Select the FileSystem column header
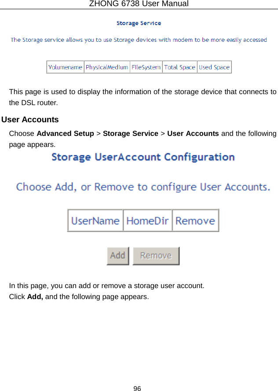The height and width of the screenshot is (391, 278). pos(146,67)
